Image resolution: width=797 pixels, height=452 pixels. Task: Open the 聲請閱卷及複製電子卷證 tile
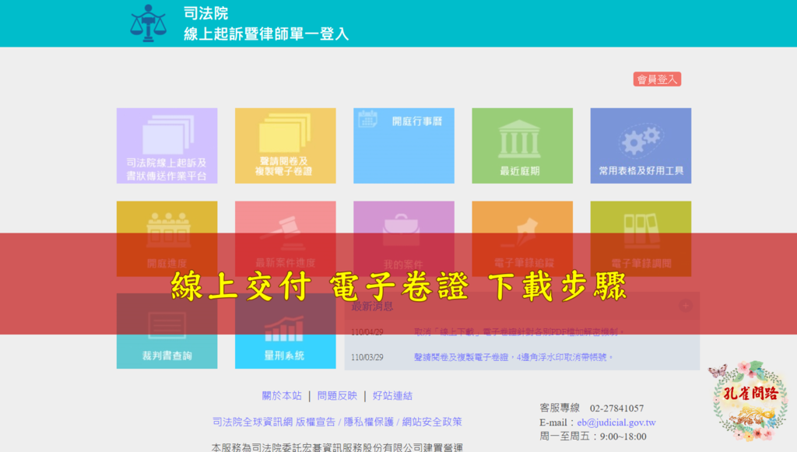(x=285, y=145)
